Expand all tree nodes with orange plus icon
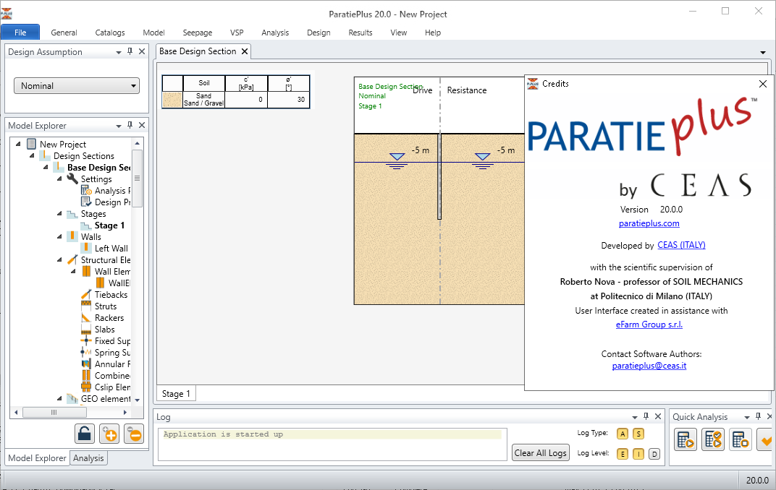The image size is (776, 490). [109, 434]
